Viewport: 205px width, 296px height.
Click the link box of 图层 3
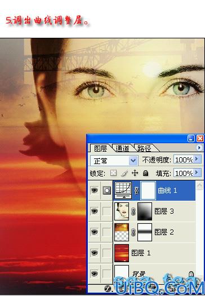(107, 211)
